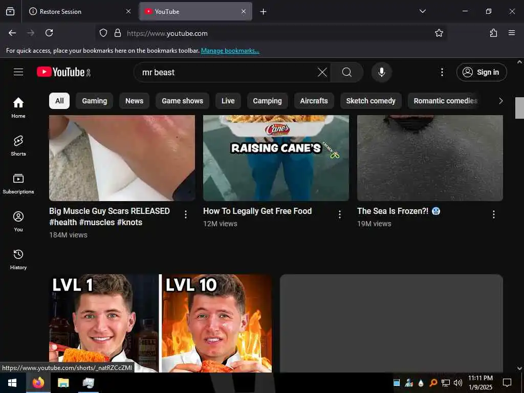The height and width of the screenshot is (393, 524).
Task: Filter results by Live
Action: click(228, 101)
